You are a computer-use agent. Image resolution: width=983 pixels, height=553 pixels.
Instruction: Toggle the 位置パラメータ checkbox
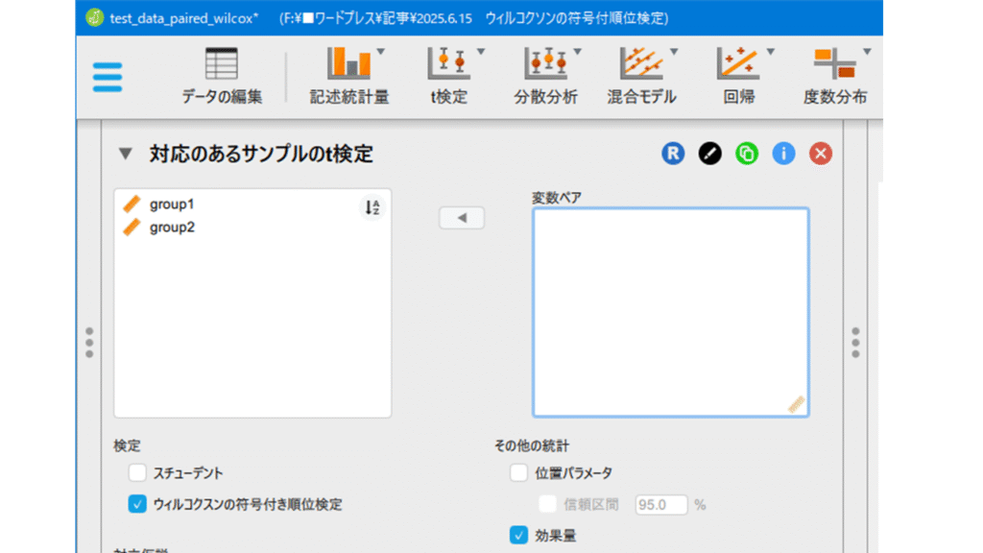point(519,472)
